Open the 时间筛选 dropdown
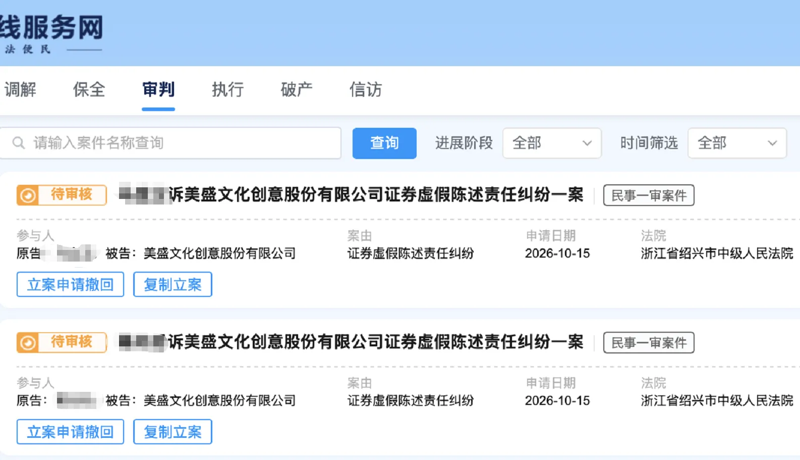The image size is (800, 460). 737,143
